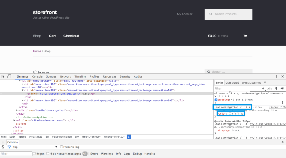Open the Network tab
The width and height of the screenshot is (286, 158).
(x=65, y=76)
